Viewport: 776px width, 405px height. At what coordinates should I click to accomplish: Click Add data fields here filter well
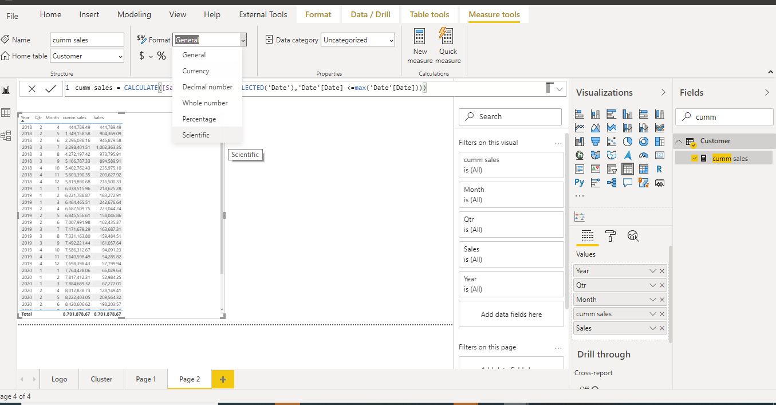coord(511,314)
